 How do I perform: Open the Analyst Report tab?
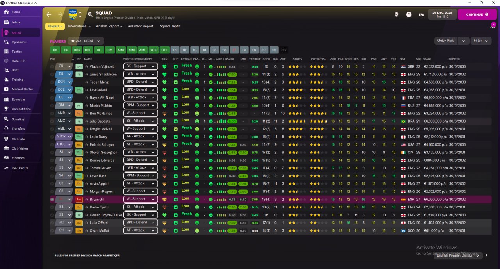[109, 26]
